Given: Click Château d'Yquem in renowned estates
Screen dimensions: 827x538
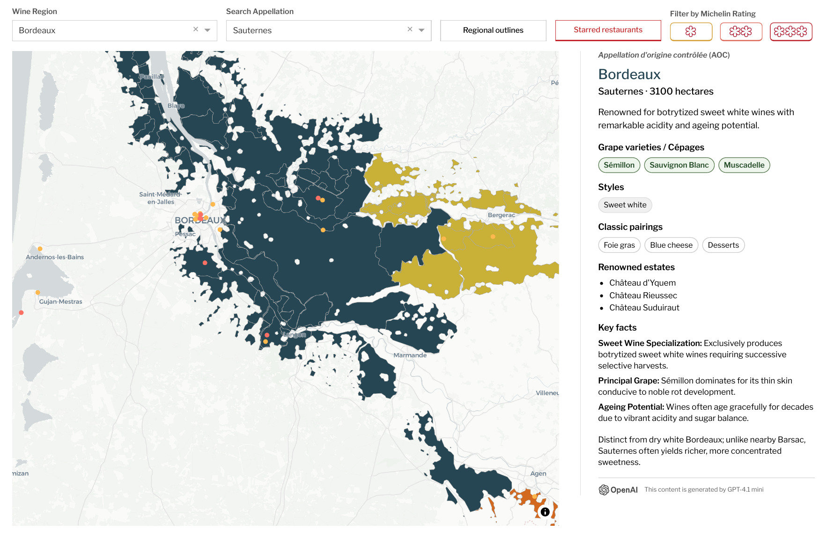Looking at the screenshot, I should 642,283.
